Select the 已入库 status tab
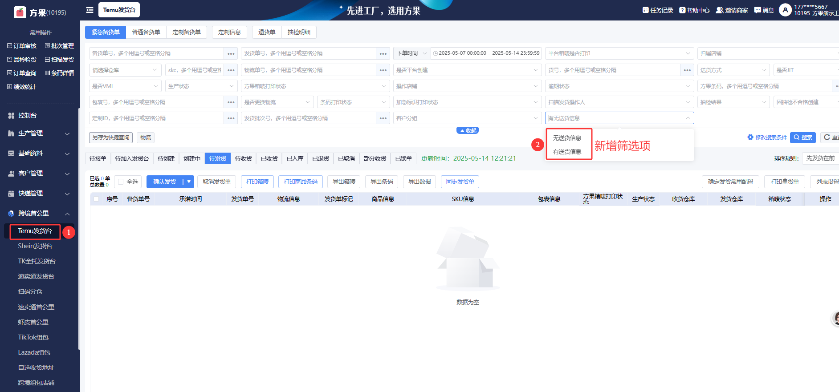This screenshot has width=839, height=392. pos(295,158)
